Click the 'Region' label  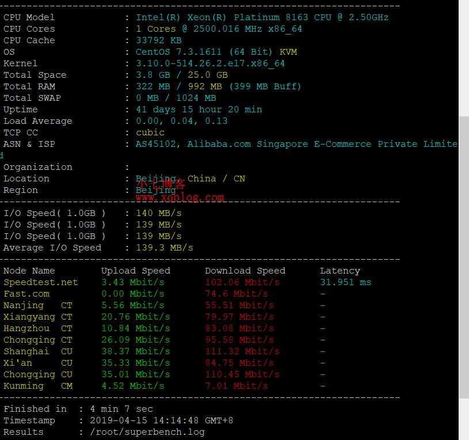click(x=21, y=190)
